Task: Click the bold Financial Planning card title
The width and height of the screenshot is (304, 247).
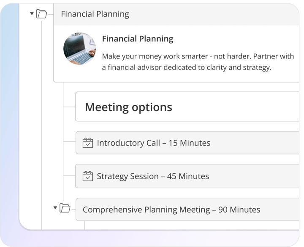Action: pyautogui.click(x=138, y=39)
